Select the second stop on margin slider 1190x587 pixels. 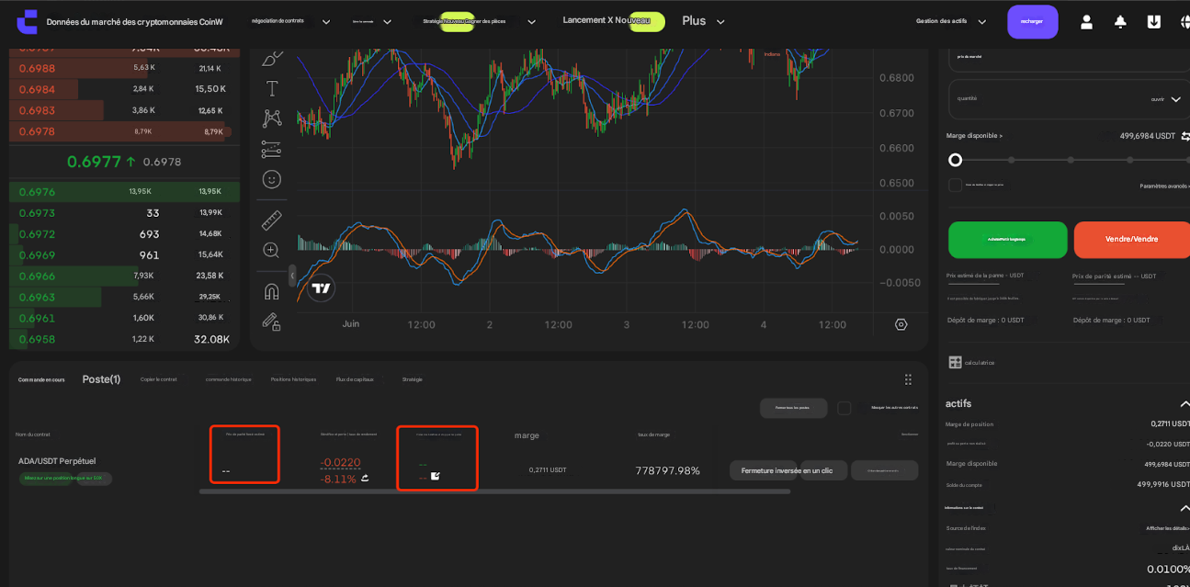tap(1012, 160)
